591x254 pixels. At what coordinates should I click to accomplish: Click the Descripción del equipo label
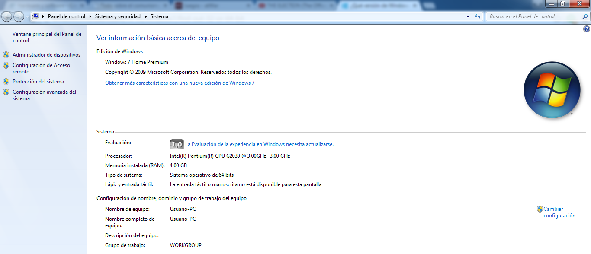132,235
